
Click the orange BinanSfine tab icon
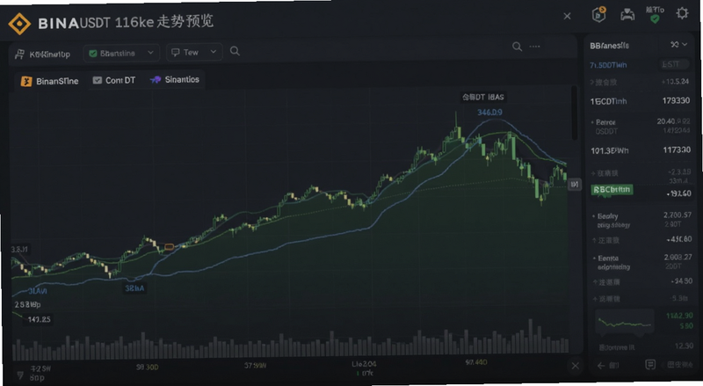coord(26,81)
